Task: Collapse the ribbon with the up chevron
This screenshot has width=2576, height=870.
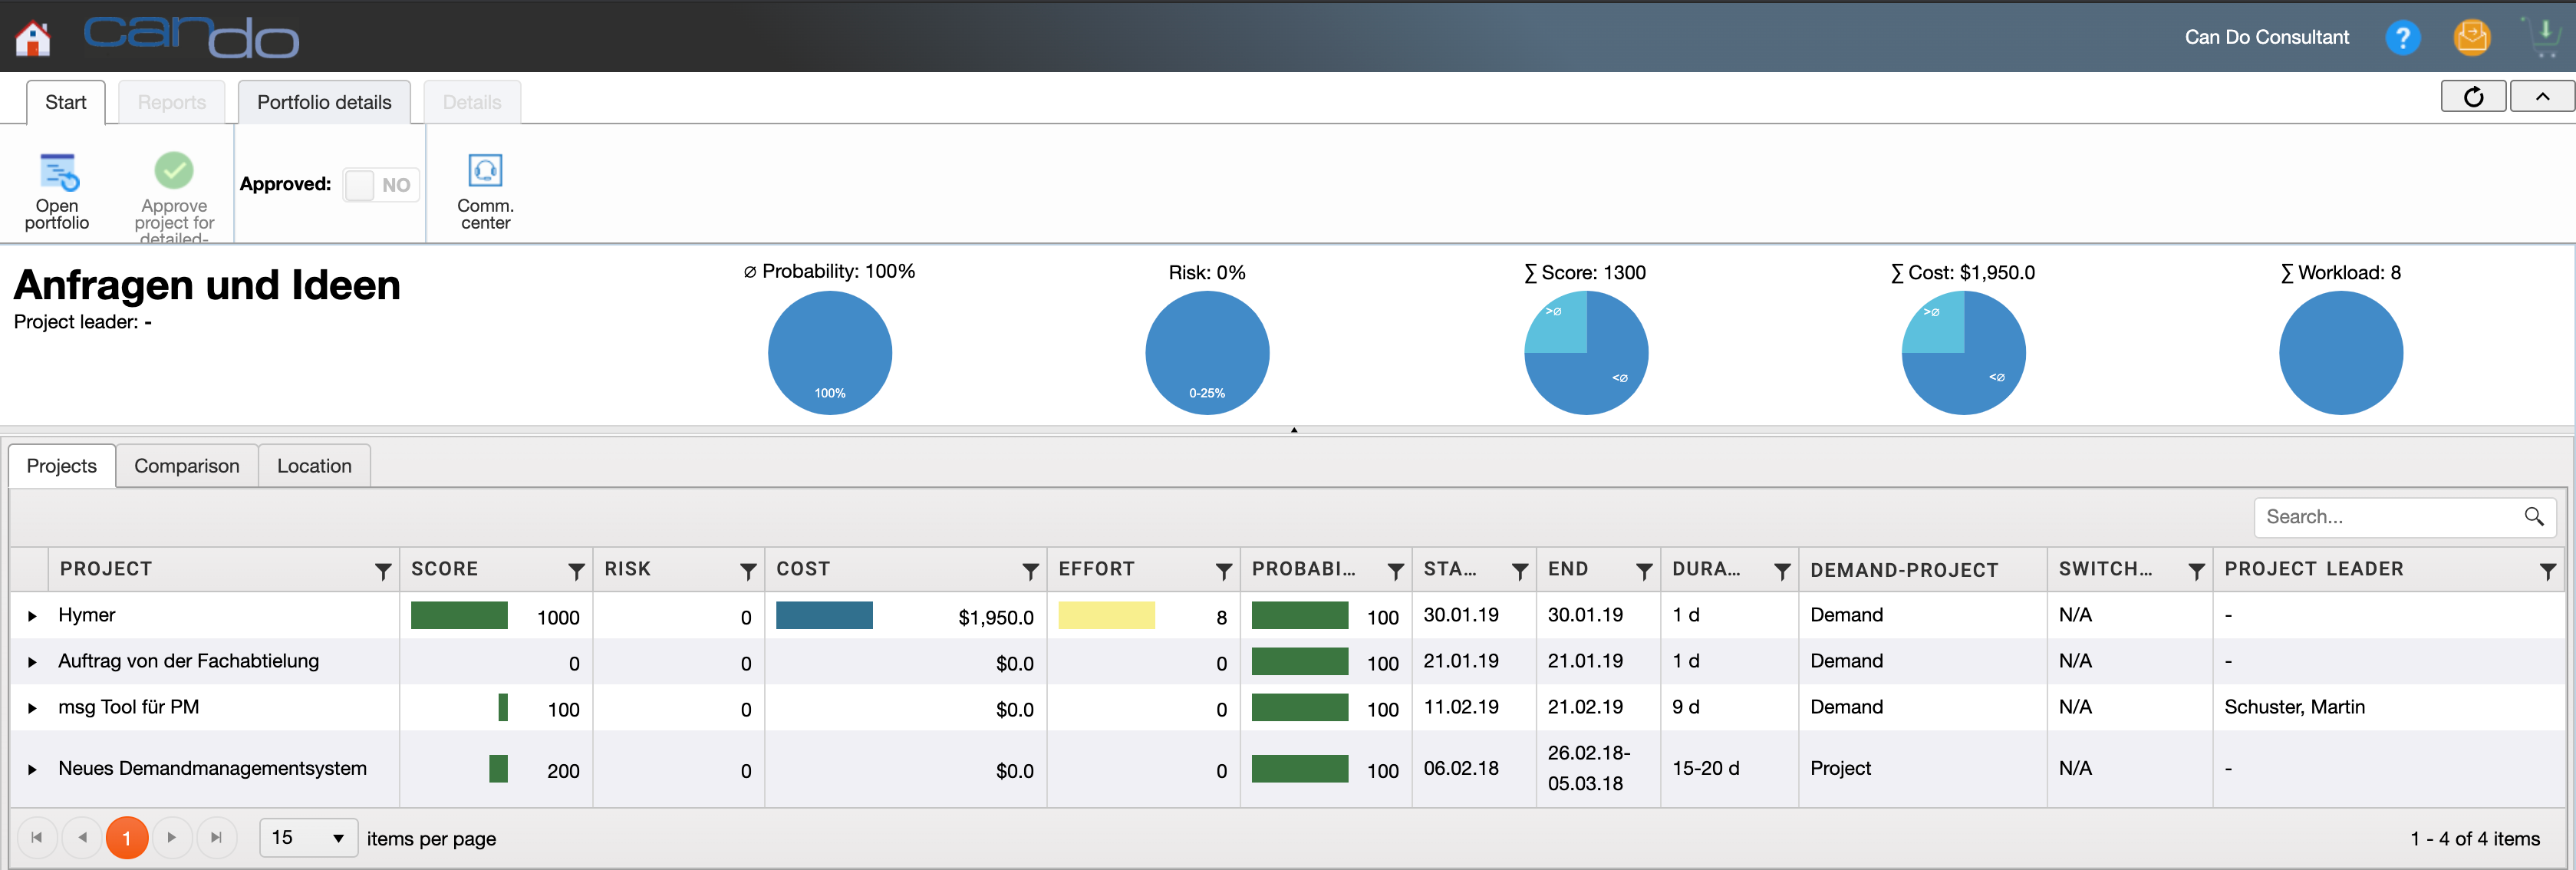Action: [2542, 96]
